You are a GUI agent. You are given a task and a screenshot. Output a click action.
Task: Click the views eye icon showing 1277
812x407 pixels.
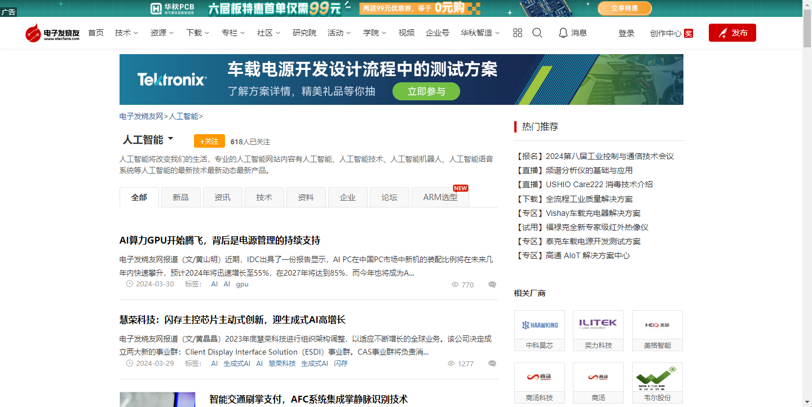click(451, 364)
